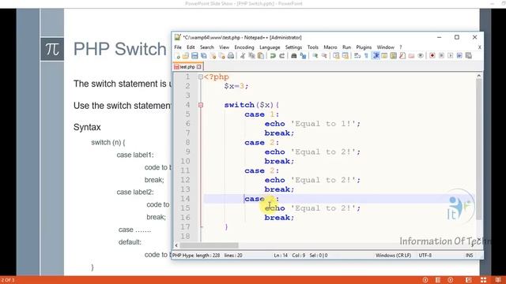Toggle the Word Wrap toolbar button
The height and width of the screenshot is (284, 506).
click(x=357, y=56)
